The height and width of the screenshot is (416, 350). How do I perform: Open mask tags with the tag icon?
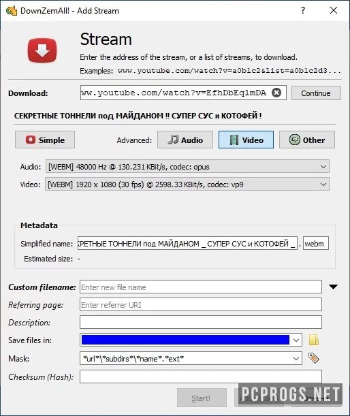[x=314, y=358]
